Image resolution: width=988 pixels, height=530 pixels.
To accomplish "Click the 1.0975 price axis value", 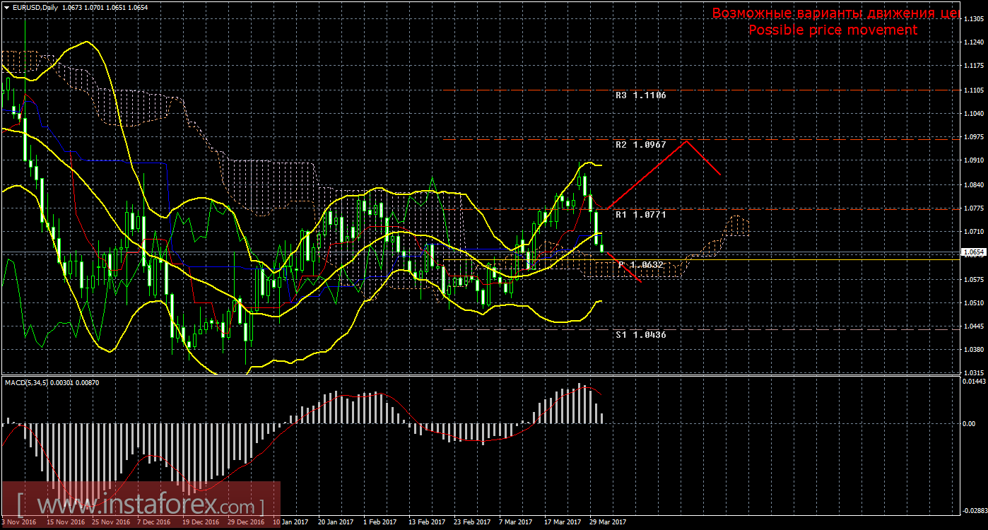I will pos(975,137).
